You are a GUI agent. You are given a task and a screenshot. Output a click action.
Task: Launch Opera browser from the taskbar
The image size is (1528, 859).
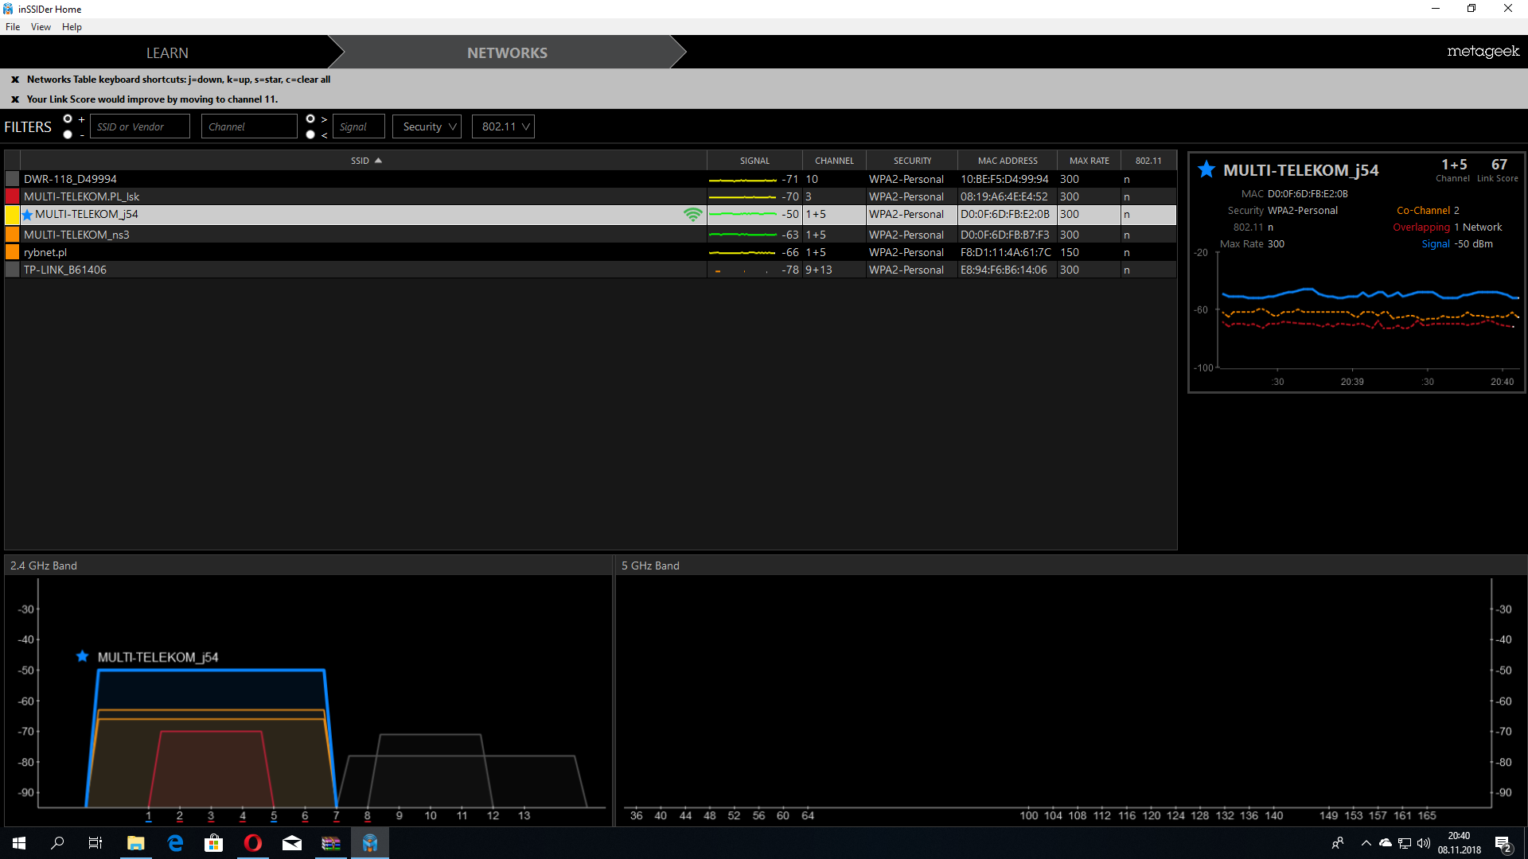(x=253, y=843)
